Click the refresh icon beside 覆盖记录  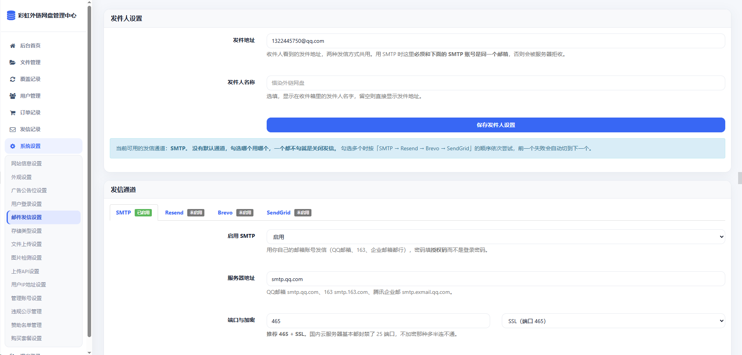(12, 79)
